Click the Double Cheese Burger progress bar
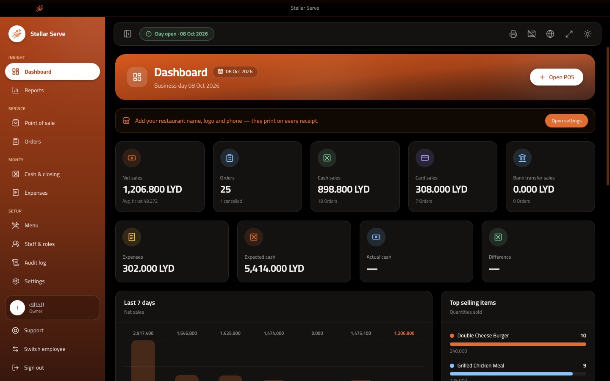This screenshot has width=610, height=381. tap(518, 344)
